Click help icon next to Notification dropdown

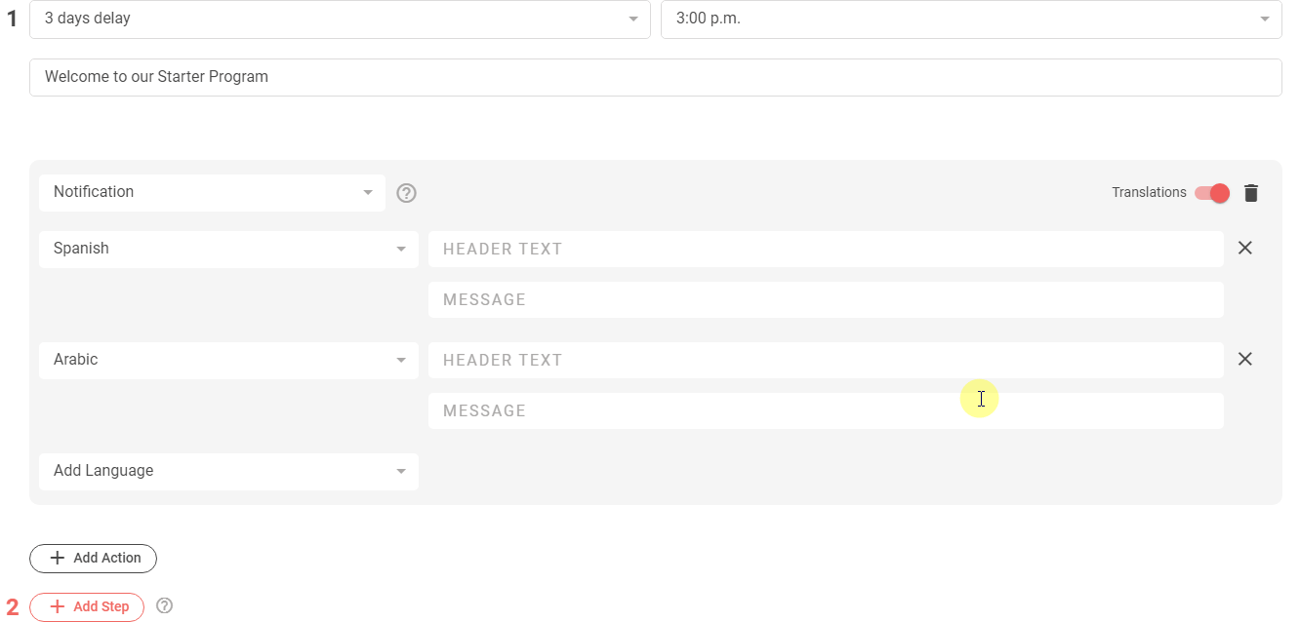(407, 193)
